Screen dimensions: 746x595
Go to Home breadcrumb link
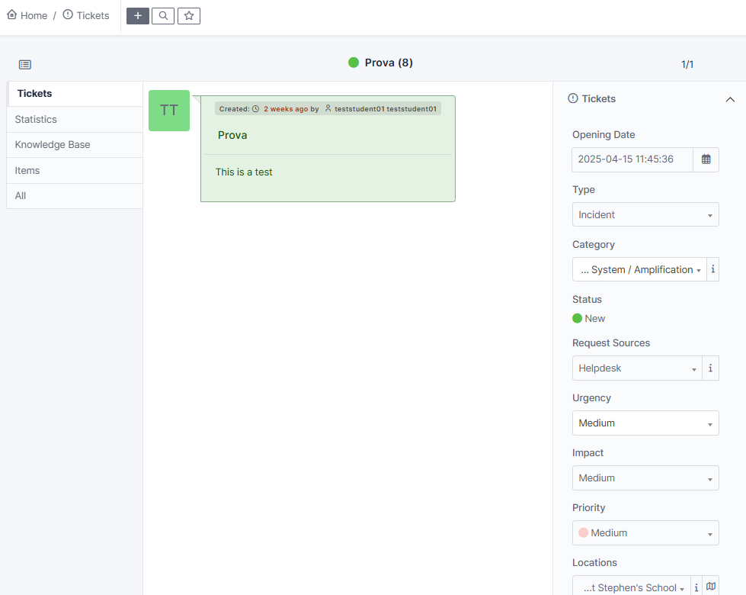click(x=27, y=15)
